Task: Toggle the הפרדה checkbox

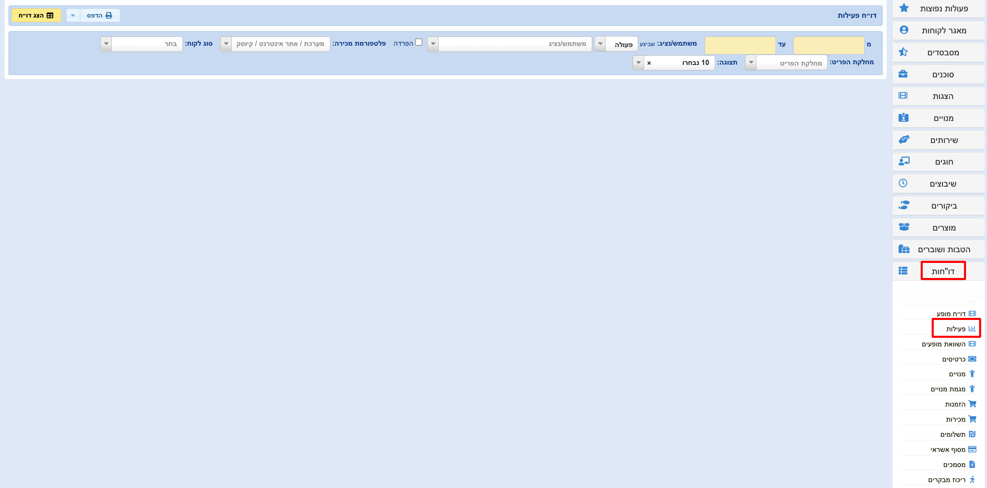Action: pyautogui.click(x=419, y=42)
